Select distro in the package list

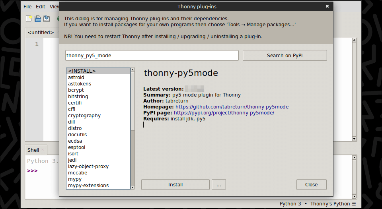pyautogui.click(x=98, y=128)
